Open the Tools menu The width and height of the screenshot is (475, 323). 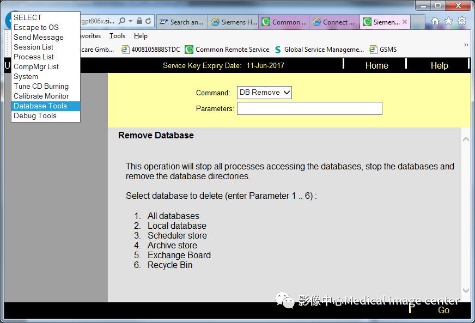117,36
